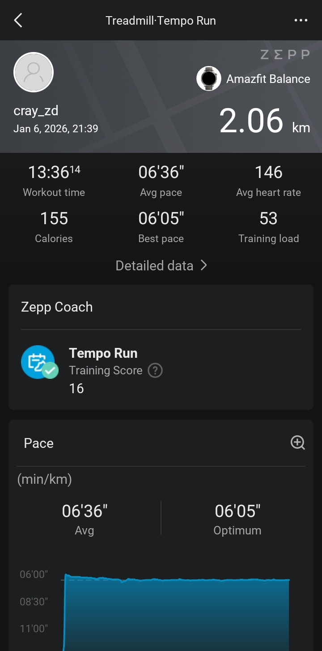Screen dimensions: 322x651
Task: Tap the Best pace stat
Action: [161, 227]
